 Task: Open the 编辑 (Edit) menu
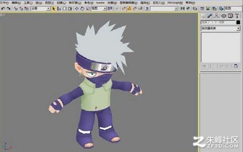pyautogui.click(x=16, y=3)
